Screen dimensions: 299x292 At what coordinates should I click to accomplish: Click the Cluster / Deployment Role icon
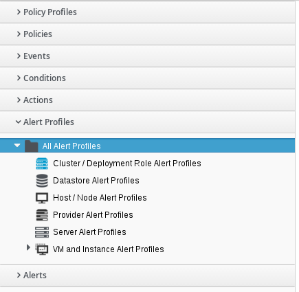pos(42,164)
